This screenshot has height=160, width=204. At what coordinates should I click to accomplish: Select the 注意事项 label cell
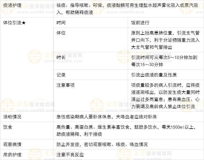click(65, 85)
